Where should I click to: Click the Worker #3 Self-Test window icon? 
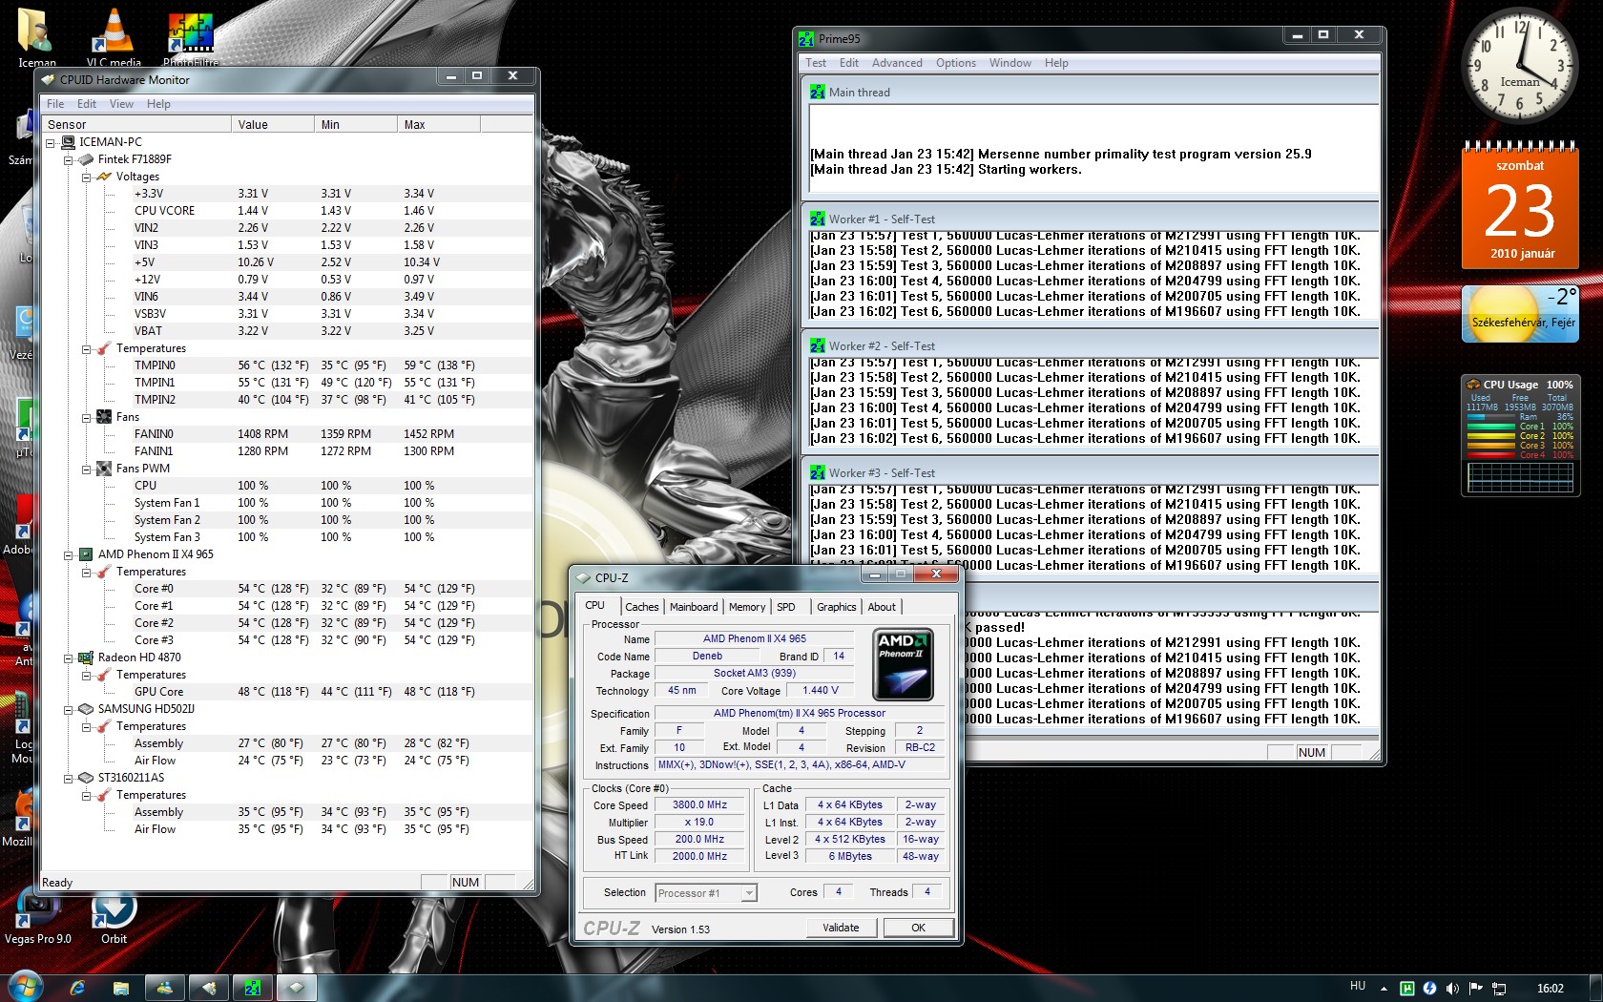tap(818, 472)
